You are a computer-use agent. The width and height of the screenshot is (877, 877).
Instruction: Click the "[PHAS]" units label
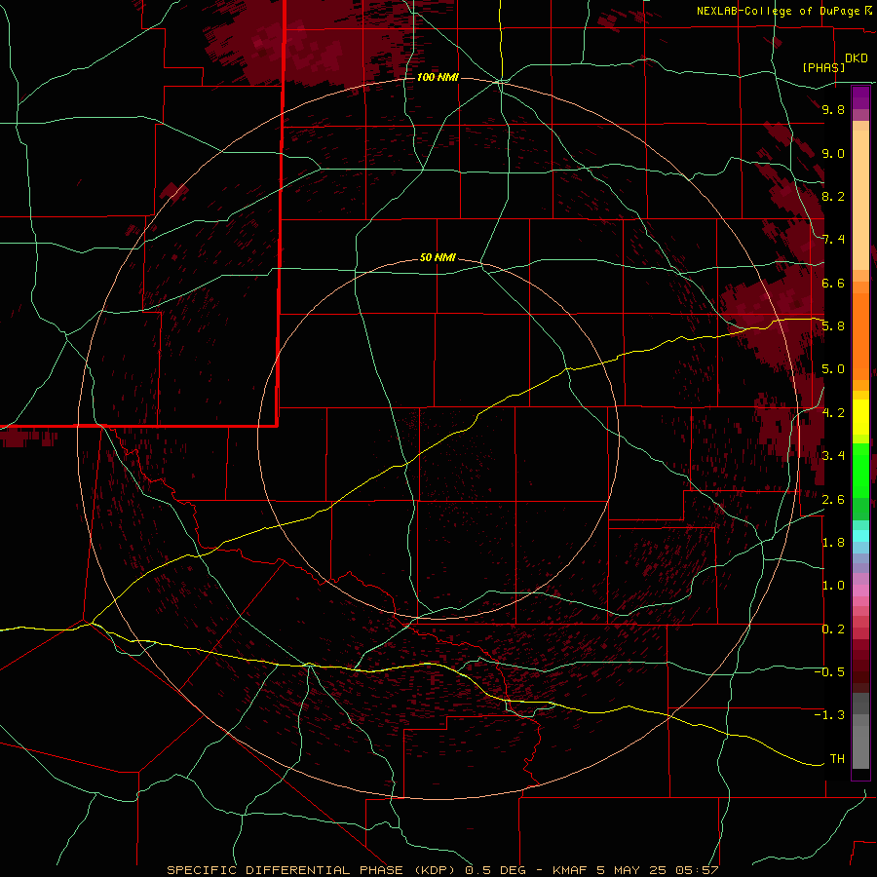[x=823, y=67]
